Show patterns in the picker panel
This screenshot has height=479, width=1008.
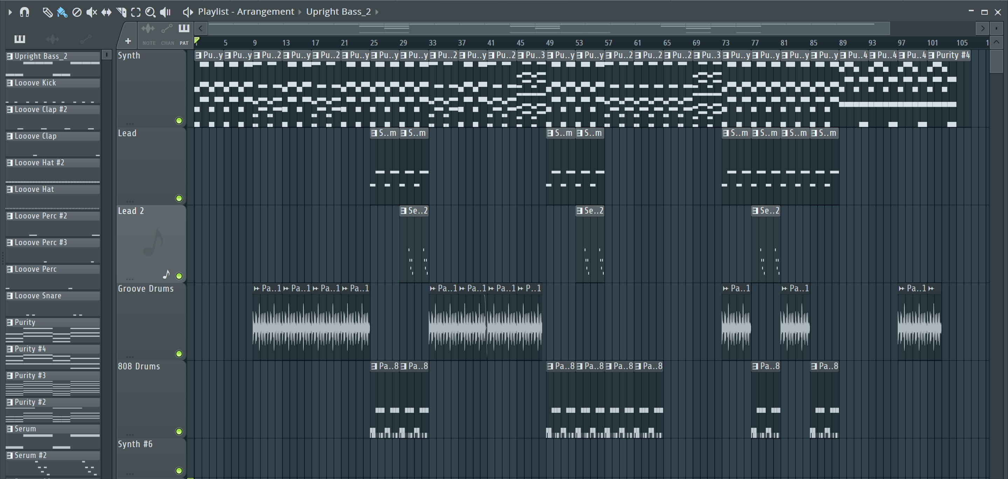[20, 39]
